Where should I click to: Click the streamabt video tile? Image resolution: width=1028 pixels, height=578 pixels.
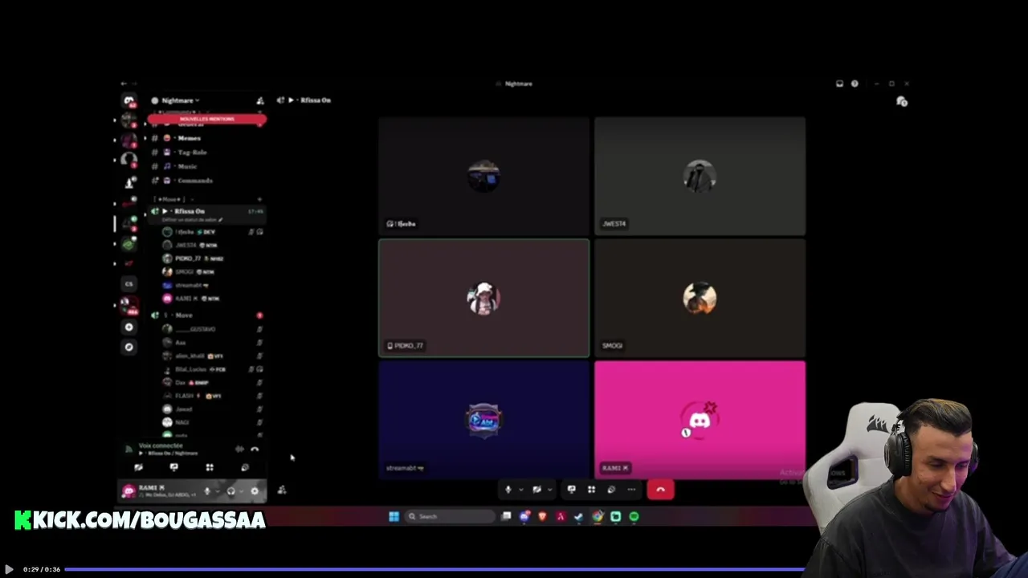(x=483, y=420)
